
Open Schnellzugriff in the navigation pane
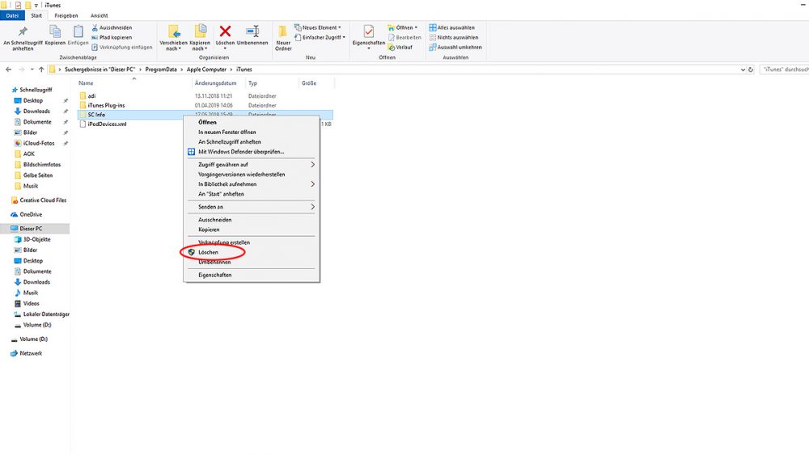pyautogui.click(x=36, y=90)
